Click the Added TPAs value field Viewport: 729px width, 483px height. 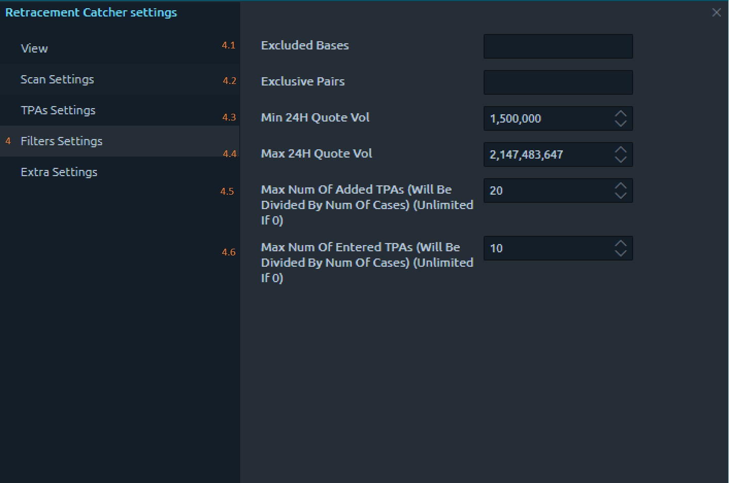click(x=546, y=191)
